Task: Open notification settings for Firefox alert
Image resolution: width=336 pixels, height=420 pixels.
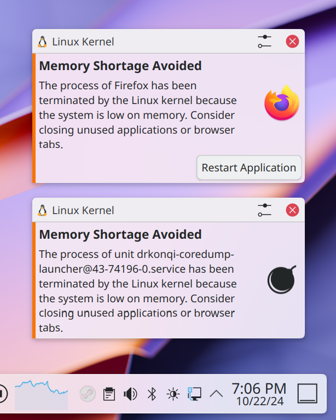Action: pos(264,42)
